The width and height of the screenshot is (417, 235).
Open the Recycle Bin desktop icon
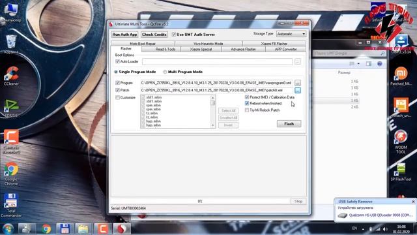click(x=11, y=44)
